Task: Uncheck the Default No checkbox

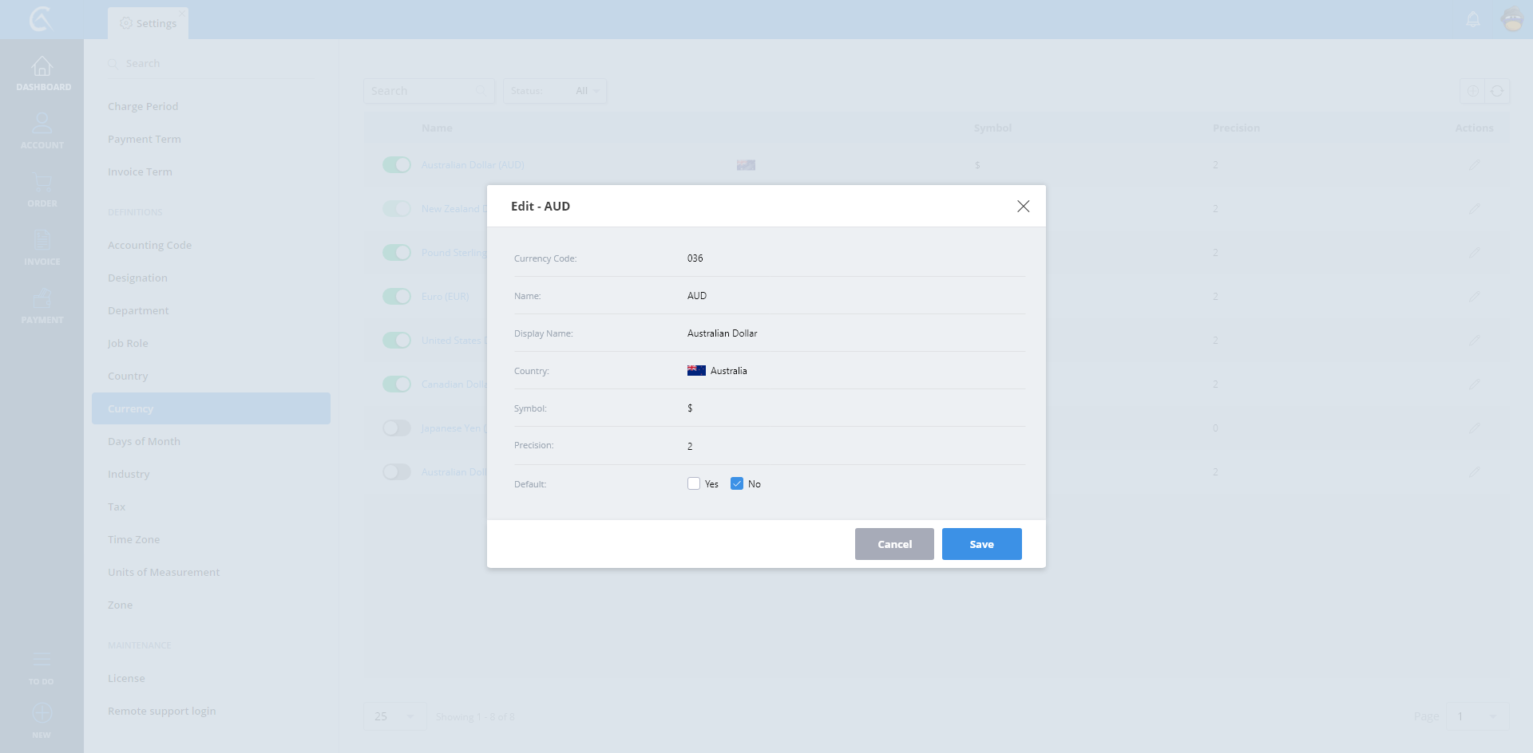Action: (737, 483)
